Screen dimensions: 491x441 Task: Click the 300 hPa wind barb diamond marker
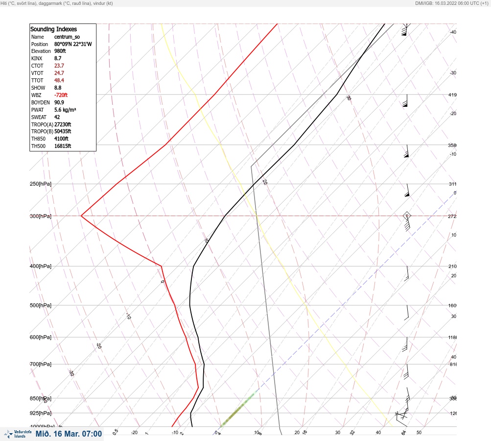(x=407, y=216)
